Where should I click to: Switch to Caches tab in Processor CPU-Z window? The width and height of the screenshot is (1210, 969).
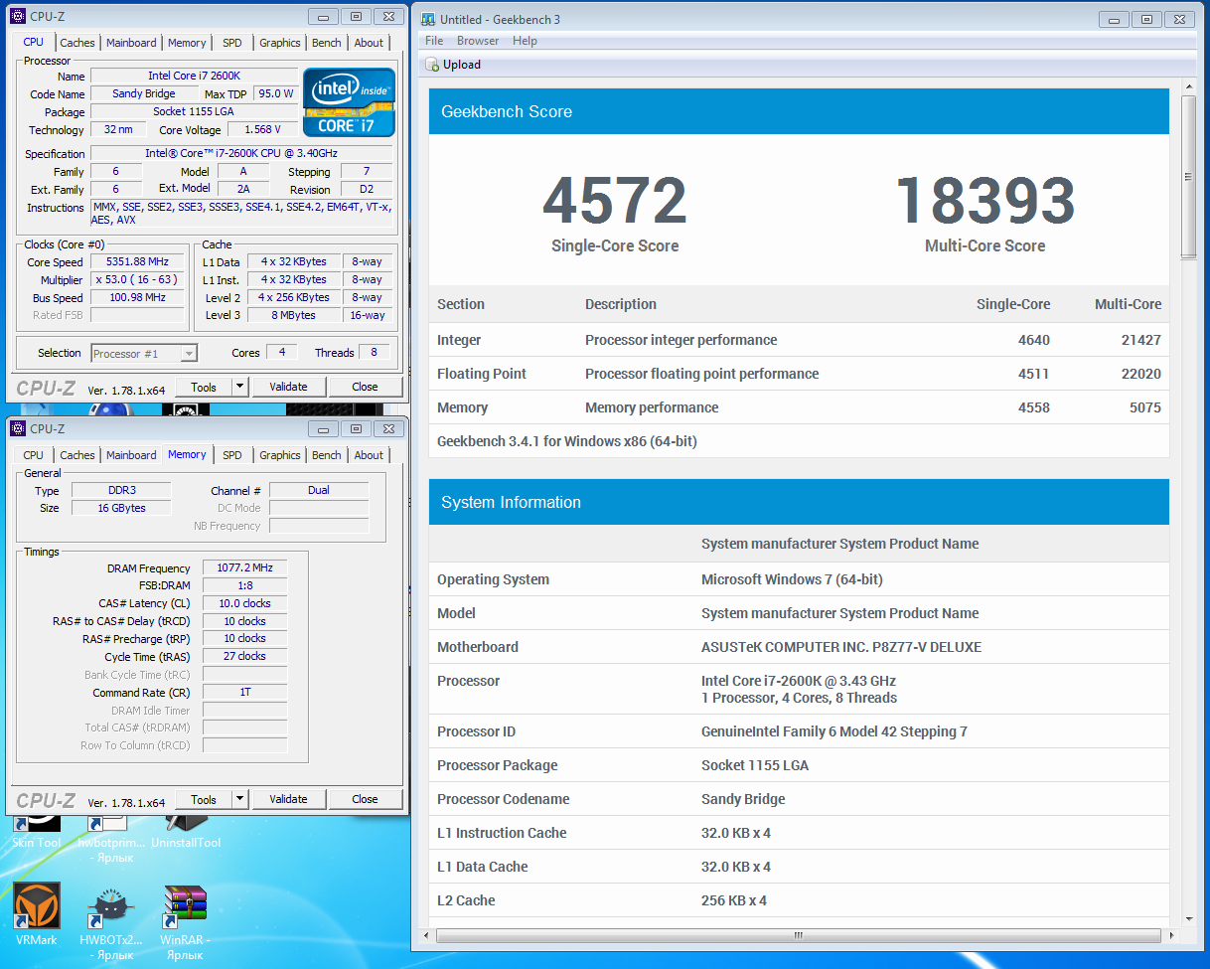[77, 43]
